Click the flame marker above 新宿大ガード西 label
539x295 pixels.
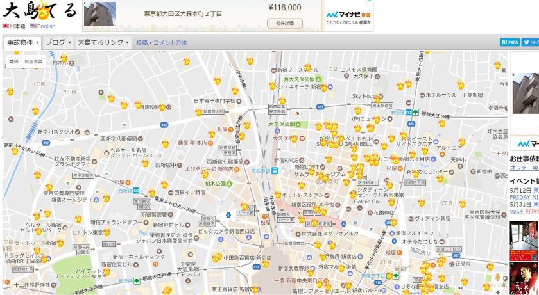[244, 206]
